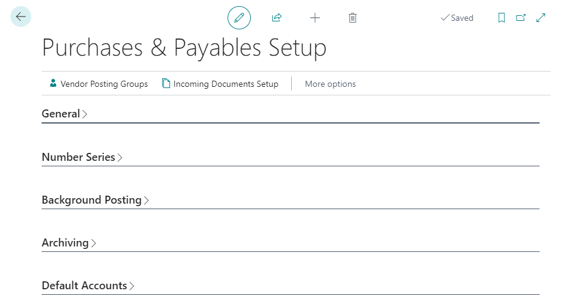Screen dimensions: 583x307
Task: Open Incoming Documents Setup action
Action: [x=226, y=84]
